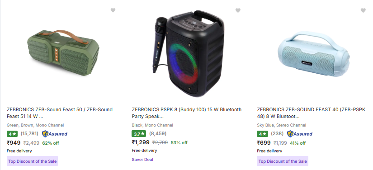
Task: Add green Sound Feast 50 speaker to wishlist
Action: (x=113, y=10)
